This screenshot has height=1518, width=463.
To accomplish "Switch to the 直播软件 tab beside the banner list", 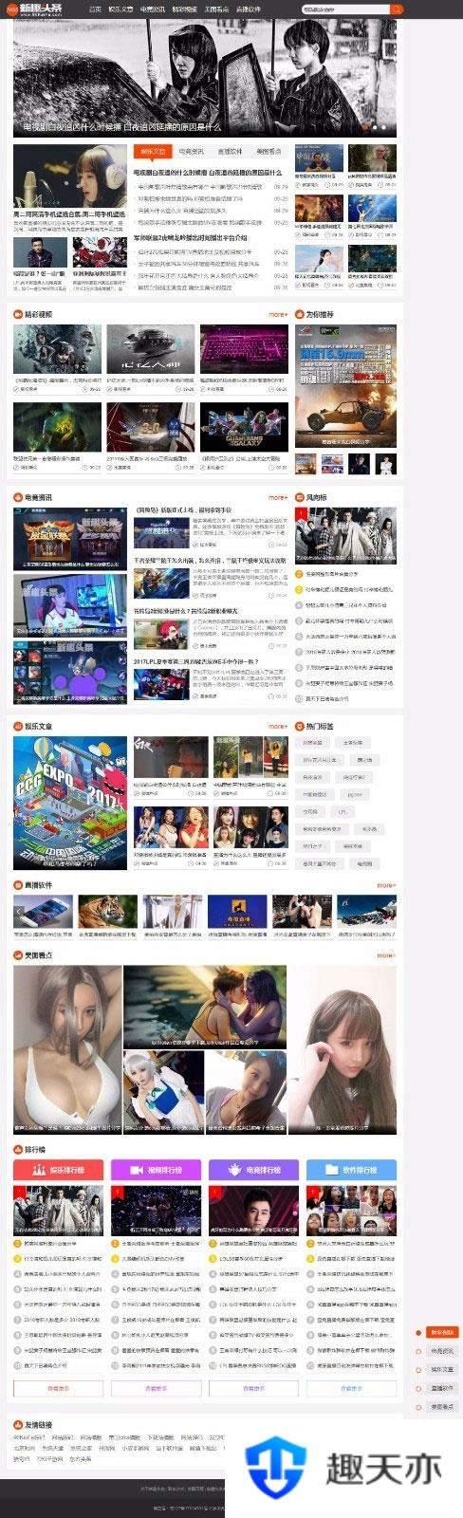I will pos(230,151).
